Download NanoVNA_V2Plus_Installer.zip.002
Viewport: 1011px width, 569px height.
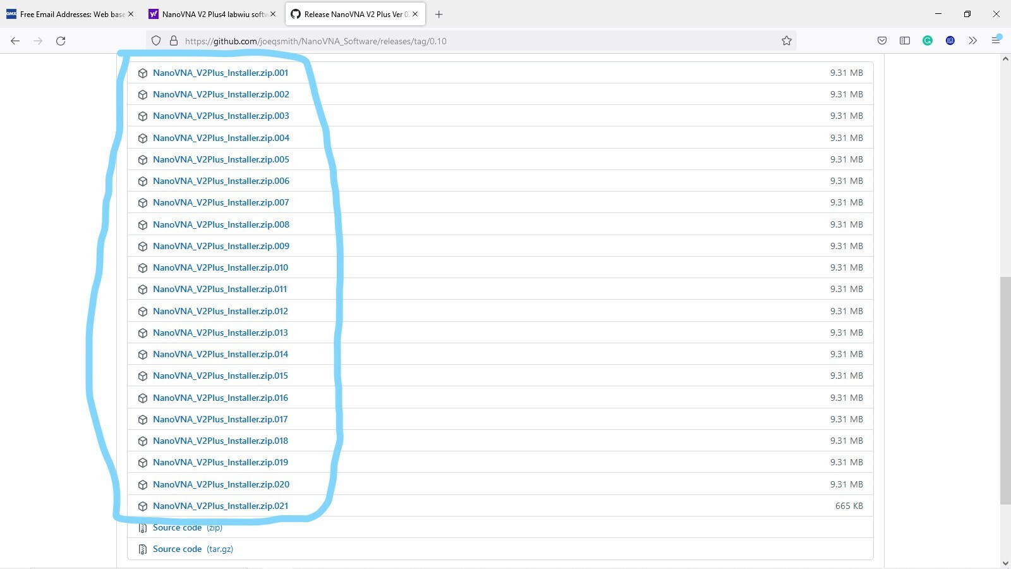click(x=221, y=94)
